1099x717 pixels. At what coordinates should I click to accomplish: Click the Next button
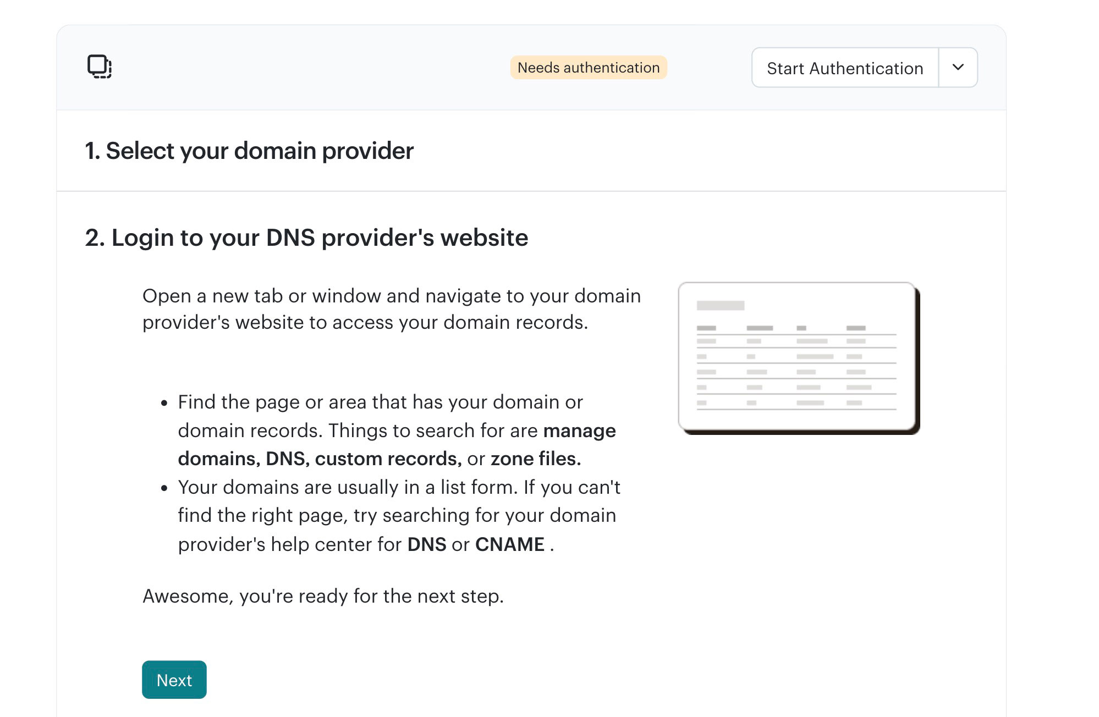click(x=174, y=680)
